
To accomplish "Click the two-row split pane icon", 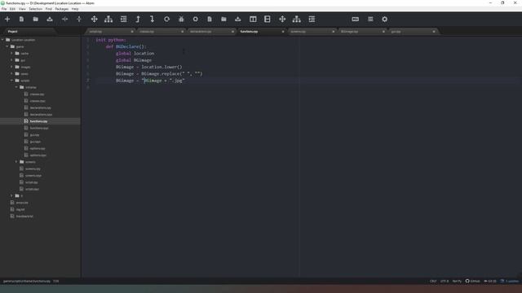I will point(268,20).
